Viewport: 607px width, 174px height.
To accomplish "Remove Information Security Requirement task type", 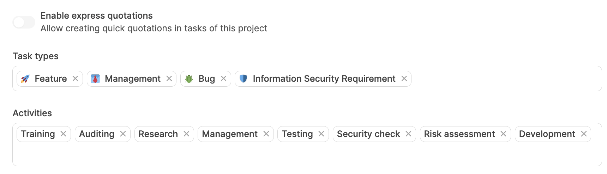I will (x=404, y=79).
